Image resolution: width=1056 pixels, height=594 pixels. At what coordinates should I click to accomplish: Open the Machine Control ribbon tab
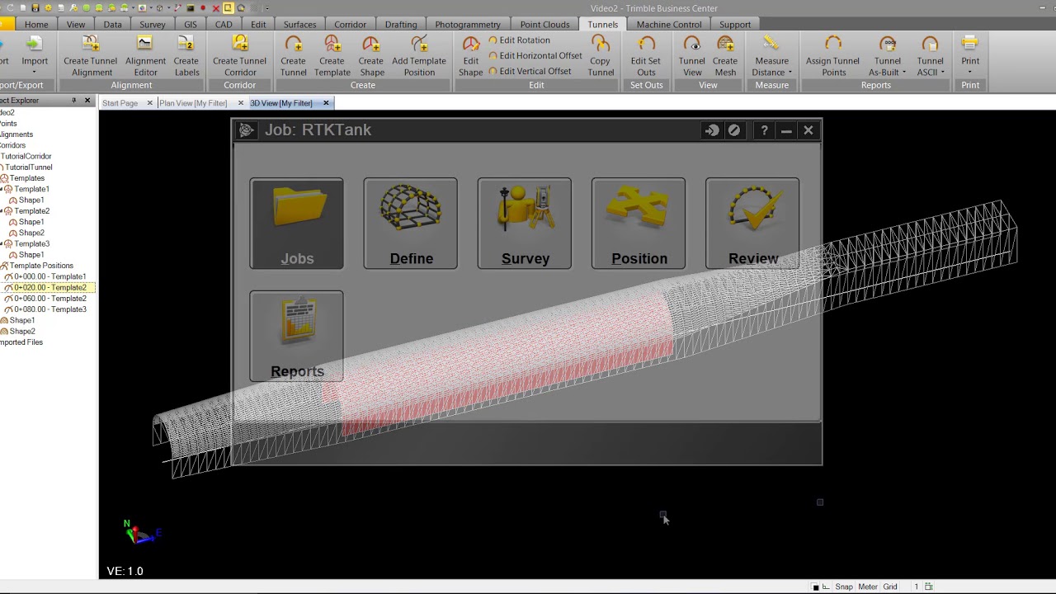pos(669,25)
